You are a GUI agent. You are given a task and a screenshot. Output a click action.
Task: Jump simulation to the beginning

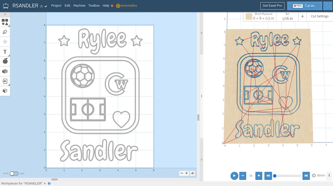pyautogui.click(x=268, y=175)
